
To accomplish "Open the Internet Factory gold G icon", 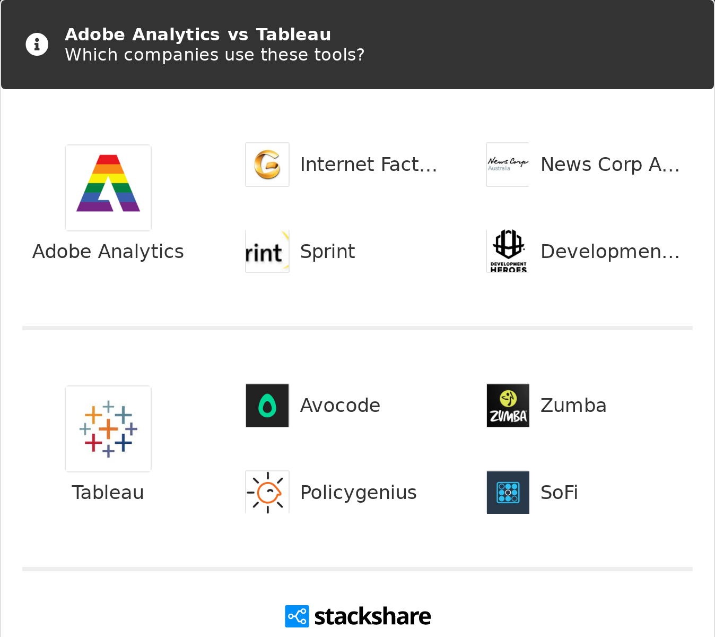I will tap(267, 165).
